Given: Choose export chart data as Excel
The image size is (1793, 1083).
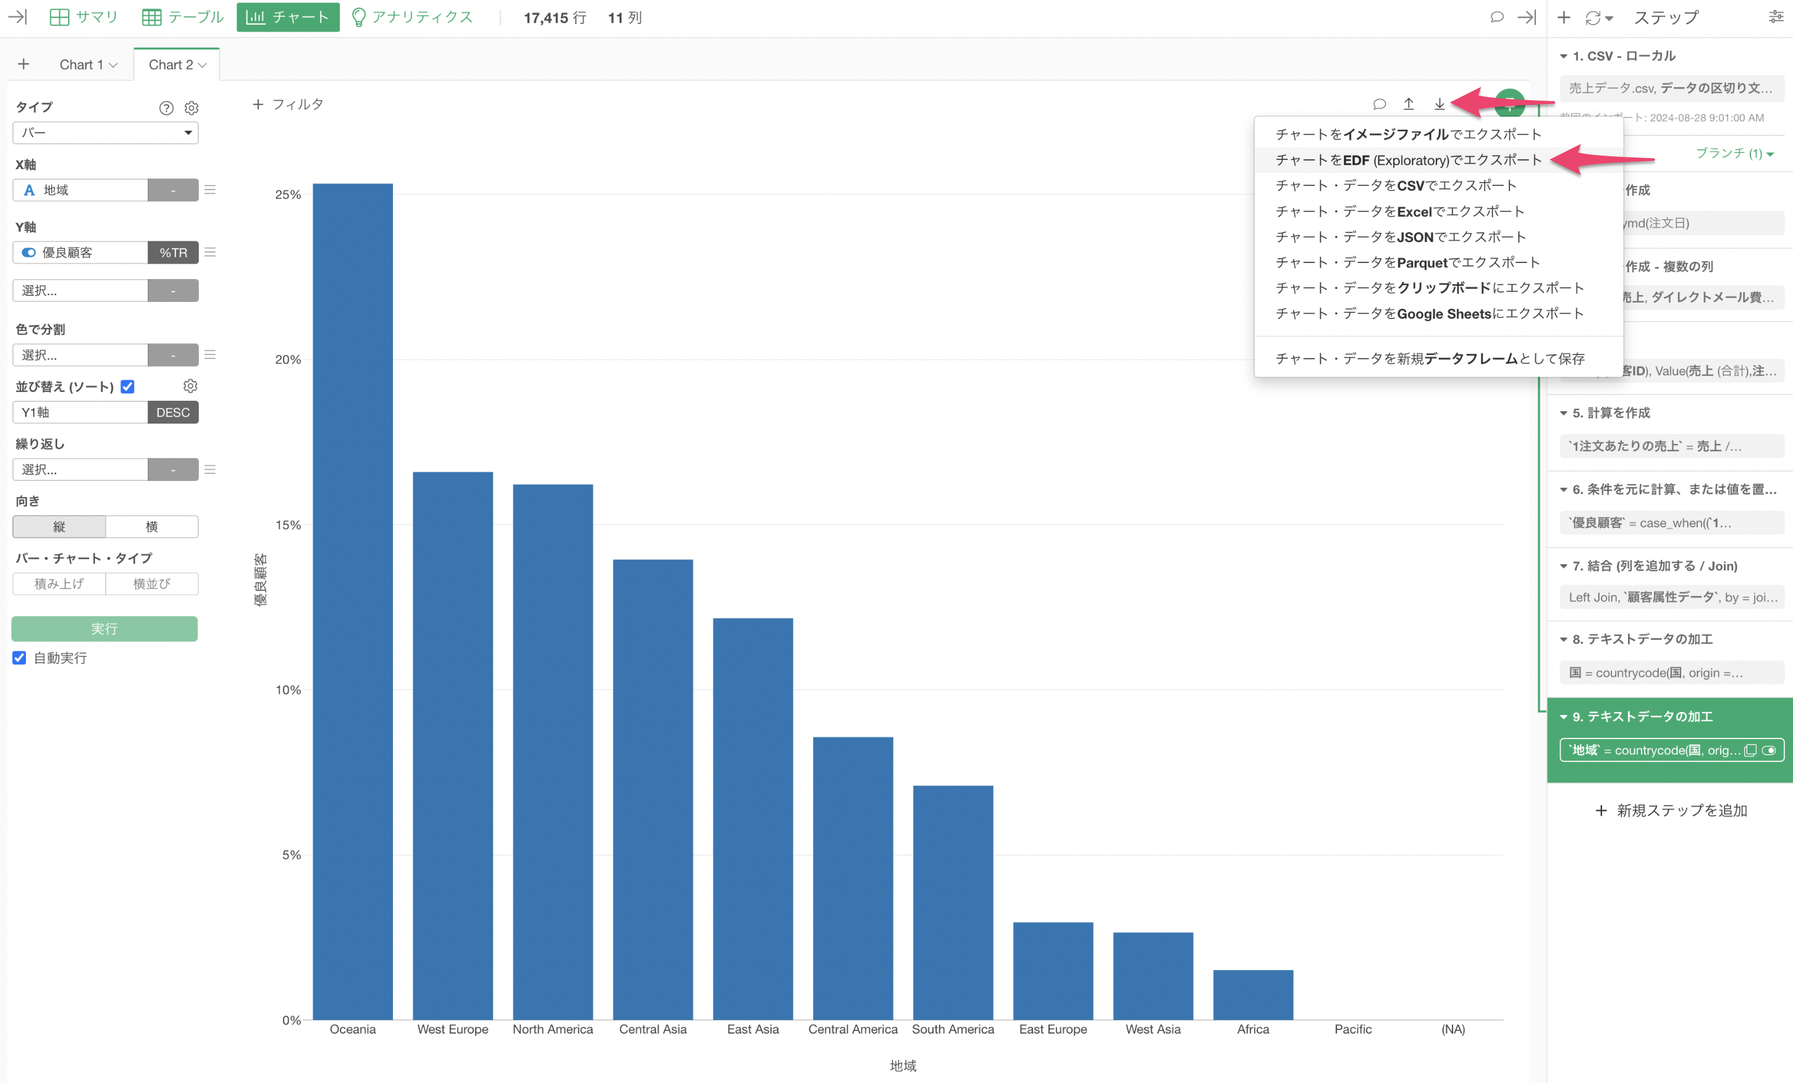Looking at the screenshot, I should coord(1438,211).
